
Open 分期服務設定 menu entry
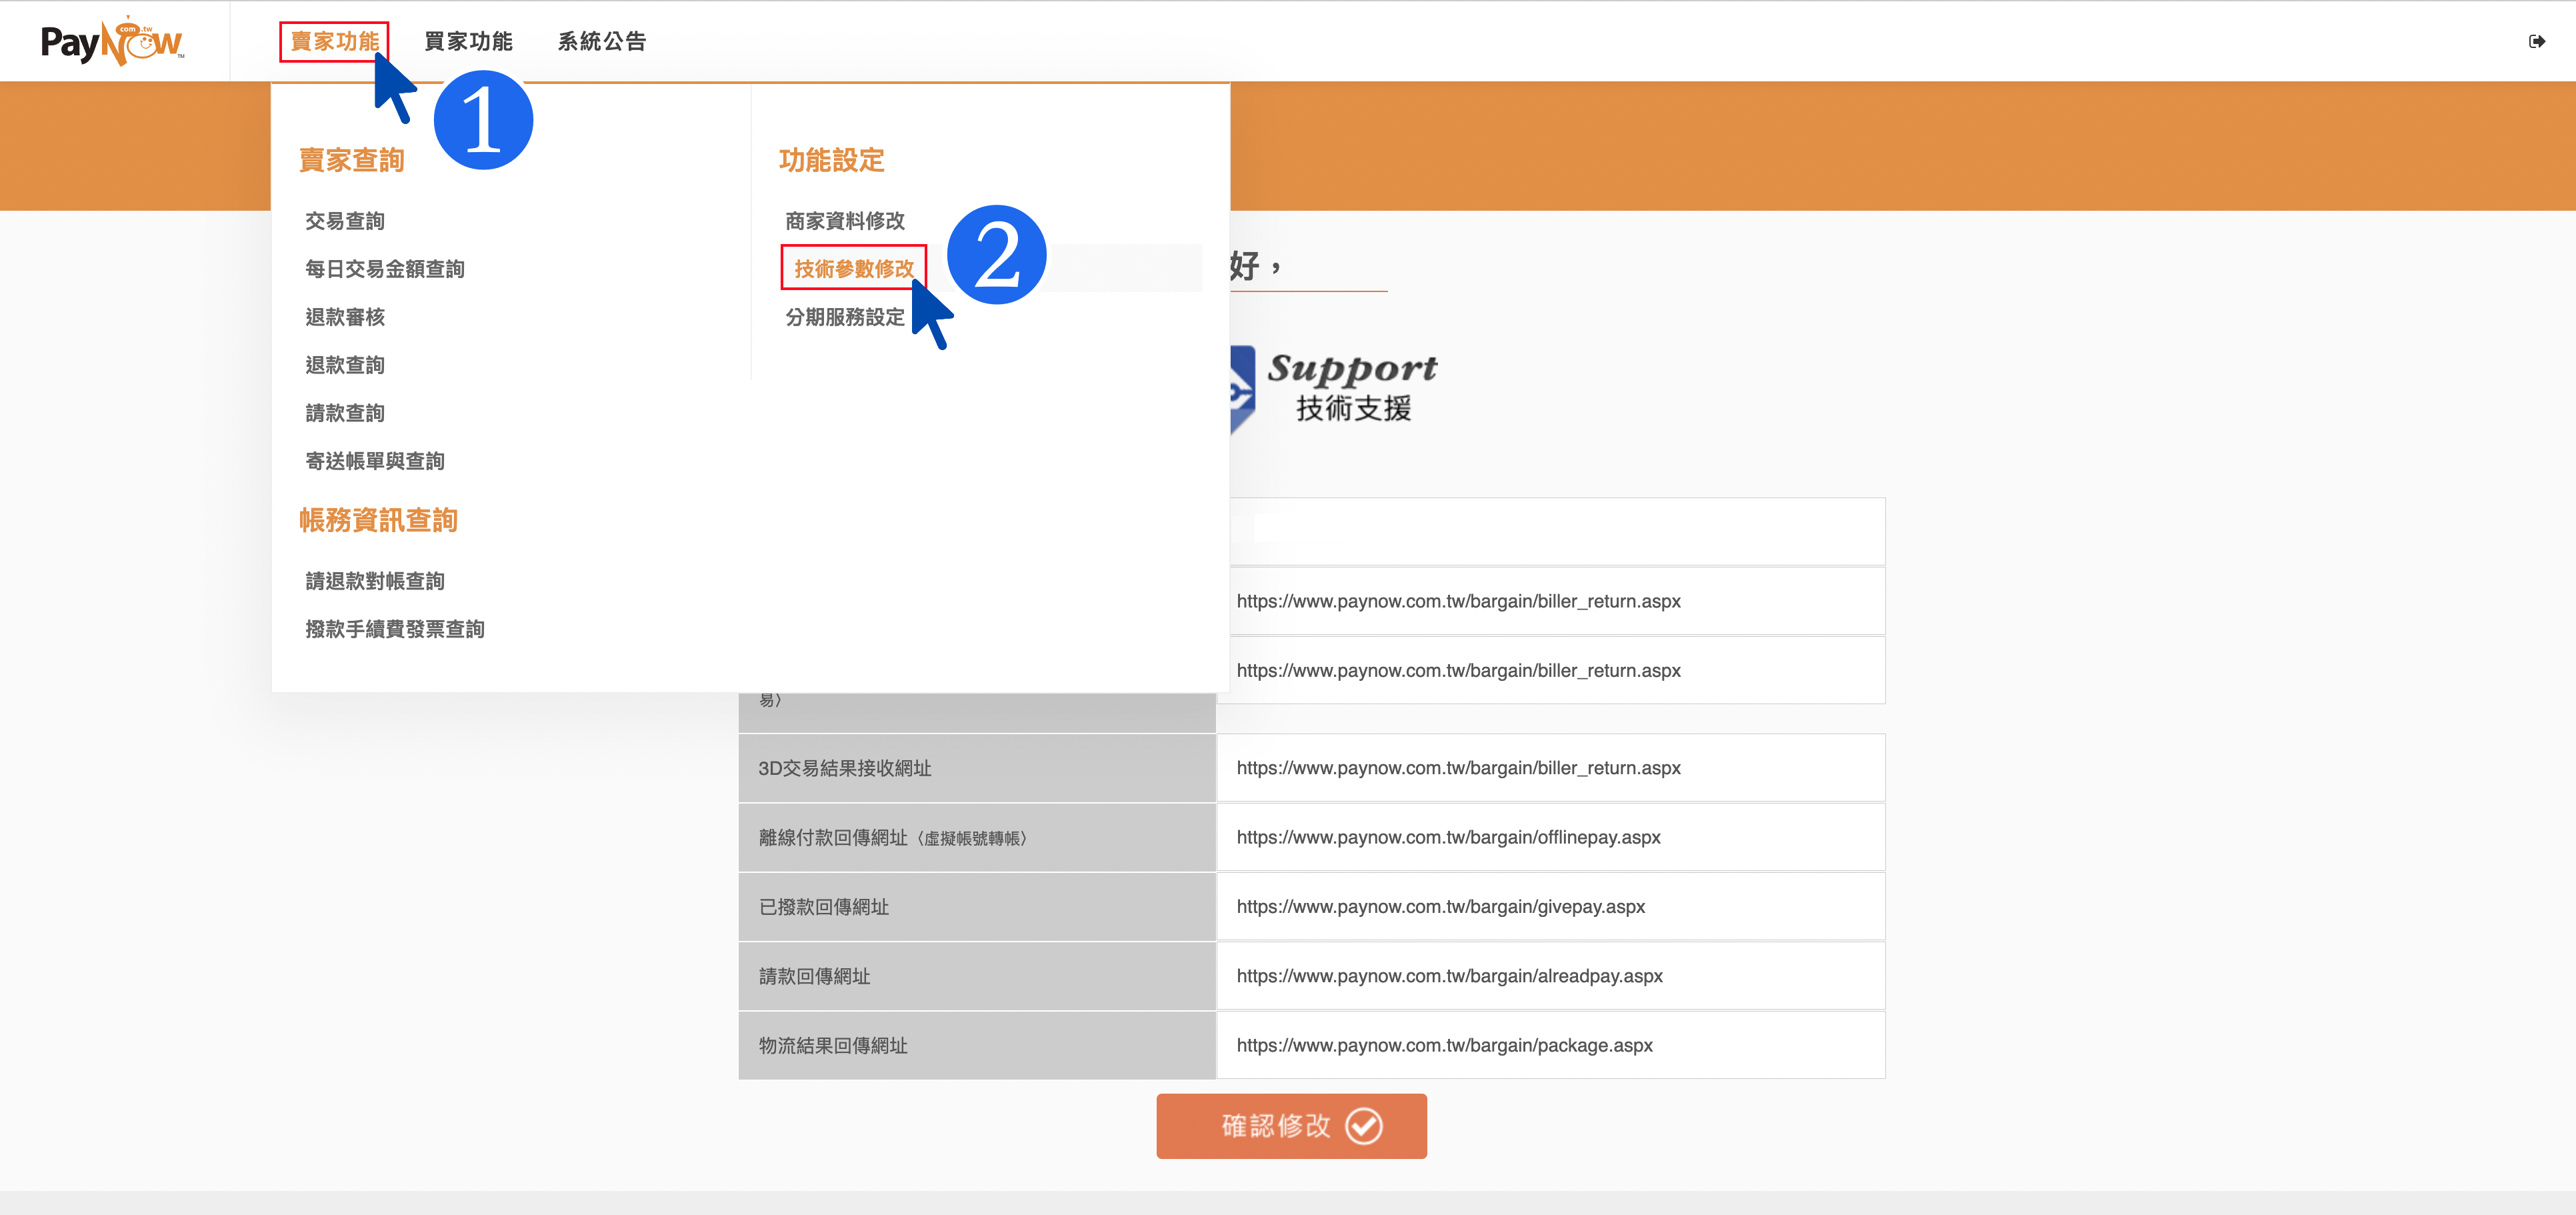(x=845, y=317)
